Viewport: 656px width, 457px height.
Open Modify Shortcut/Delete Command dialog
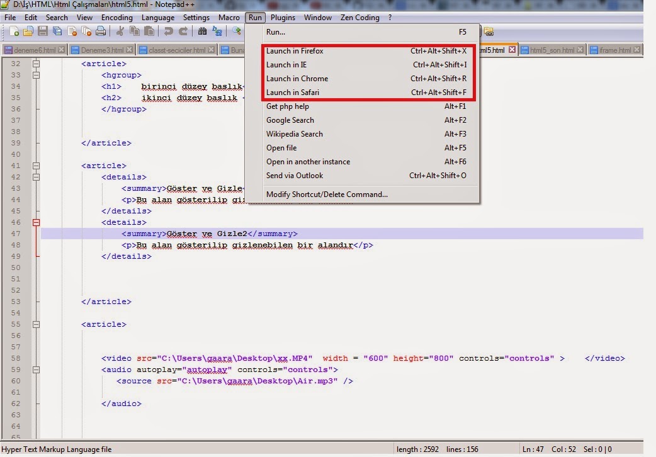pyautogui.click(x=325, y=194)
